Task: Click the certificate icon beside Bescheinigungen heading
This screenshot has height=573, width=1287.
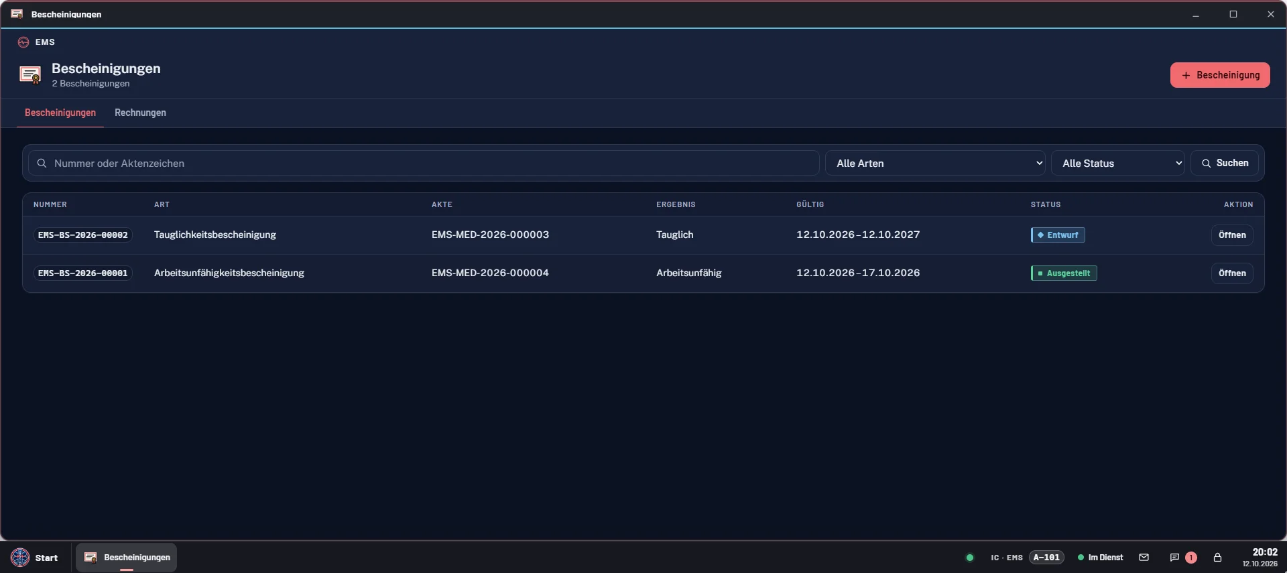Action: 30,74
